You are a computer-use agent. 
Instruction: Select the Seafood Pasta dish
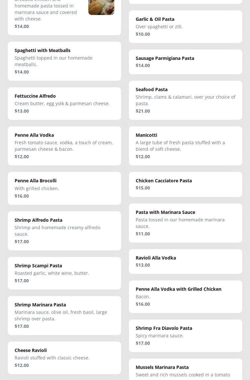tap(185, 100)
